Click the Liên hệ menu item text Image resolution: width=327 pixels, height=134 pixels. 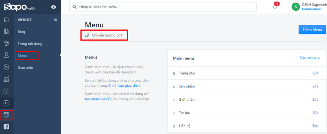(185, 126)
